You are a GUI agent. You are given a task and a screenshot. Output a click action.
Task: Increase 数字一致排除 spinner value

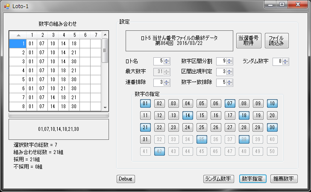tap(229, 81)
